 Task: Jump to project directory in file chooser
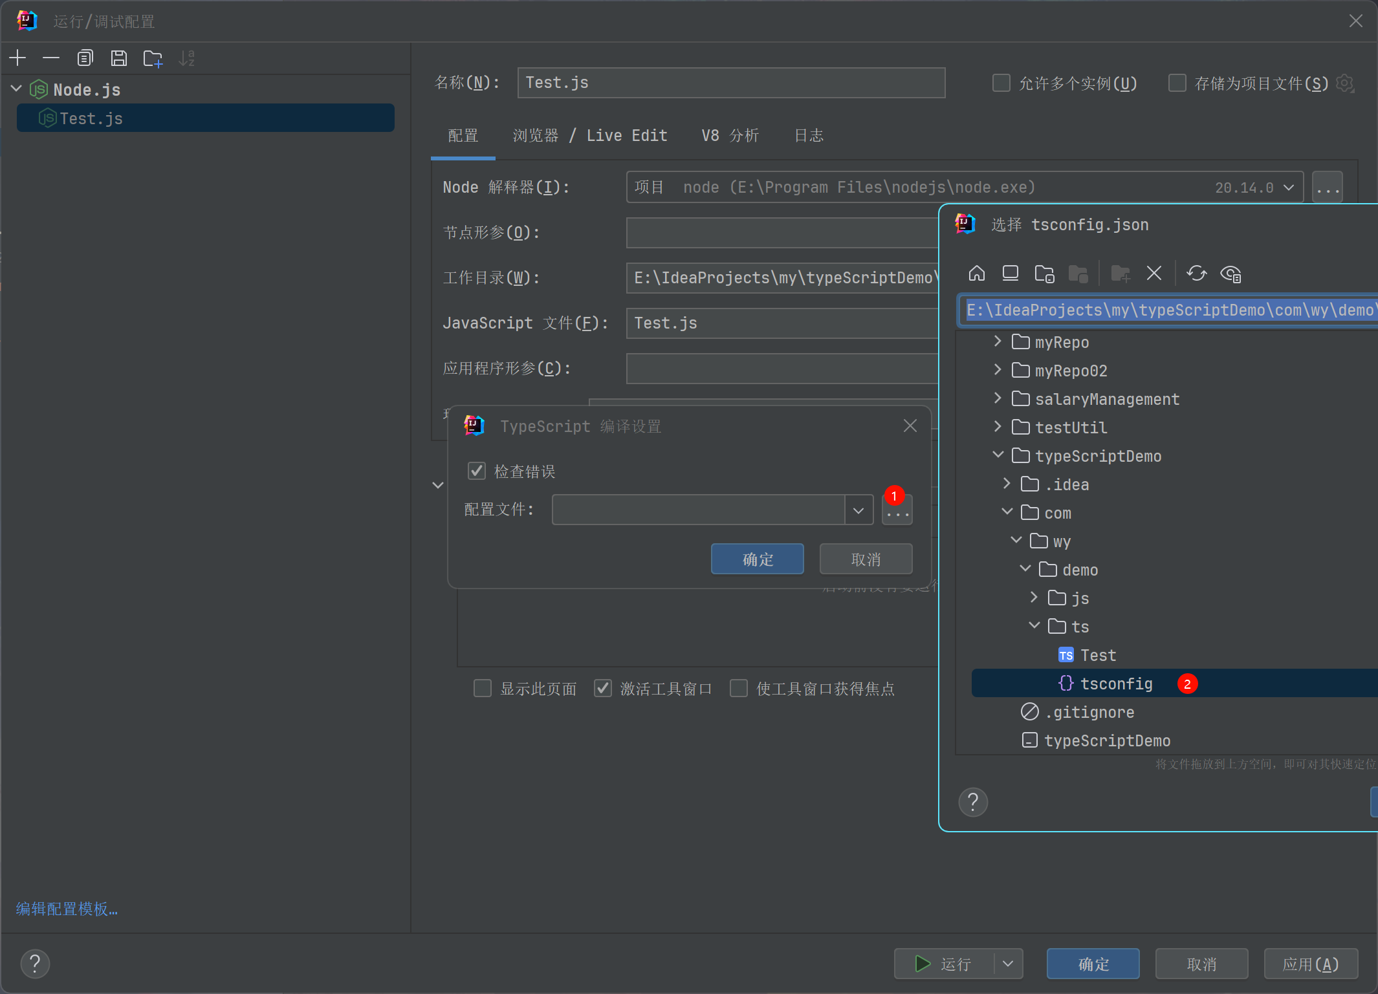pyautogui.click(x=1044, y=274)
